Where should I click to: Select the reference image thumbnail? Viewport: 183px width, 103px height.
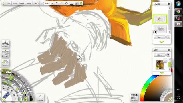point(160,65)
